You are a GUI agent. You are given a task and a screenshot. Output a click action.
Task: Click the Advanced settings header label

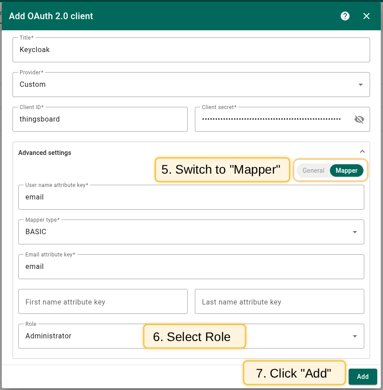[45, 153]
